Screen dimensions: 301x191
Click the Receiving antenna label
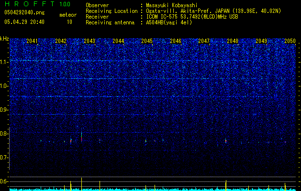[x=110, y=22]
